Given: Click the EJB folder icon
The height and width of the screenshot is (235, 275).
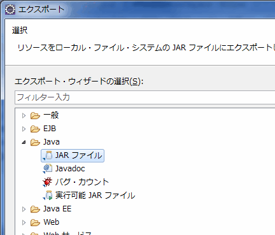Looking at the screenshot, I should pos(35,129).
